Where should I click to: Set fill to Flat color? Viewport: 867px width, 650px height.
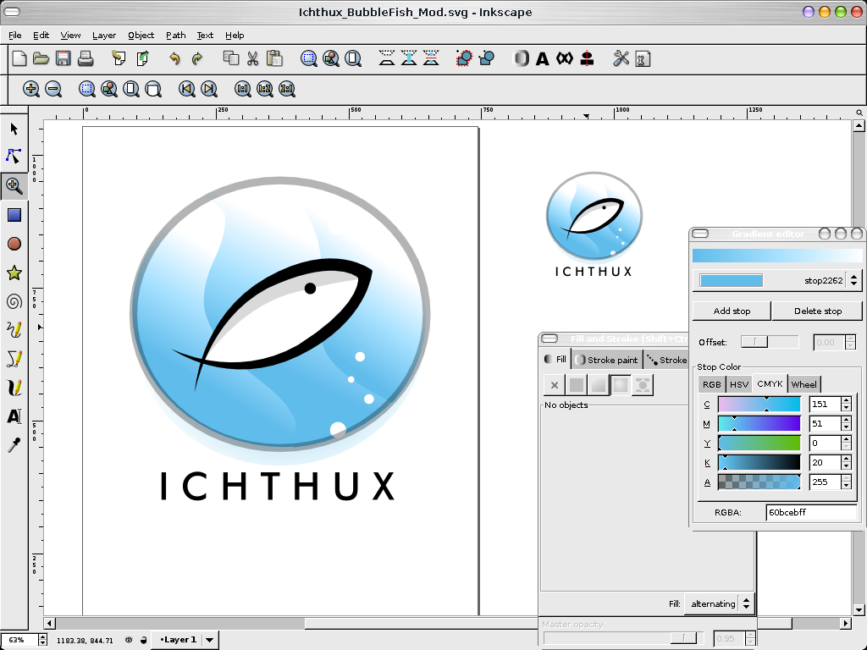click(x=576, y=385)
